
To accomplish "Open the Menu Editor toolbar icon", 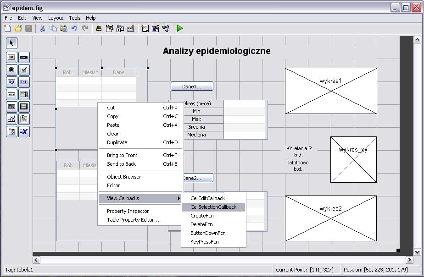I will (109, 28).
